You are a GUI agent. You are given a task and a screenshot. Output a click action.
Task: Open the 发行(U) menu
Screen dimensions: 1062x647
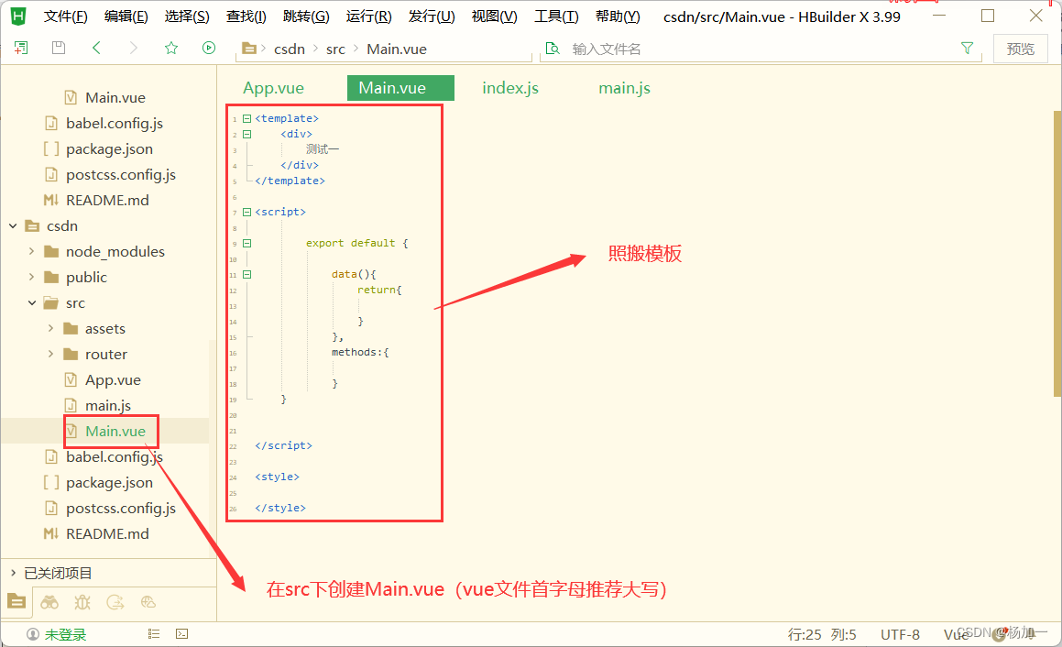click(432, 16)
